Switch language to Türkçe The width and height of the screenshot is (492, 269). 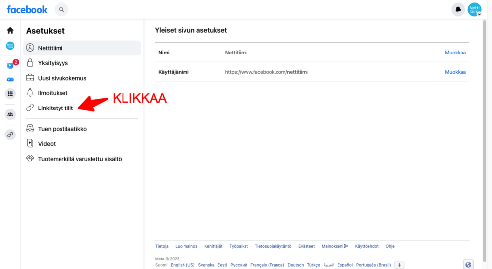tap(313, 265)
